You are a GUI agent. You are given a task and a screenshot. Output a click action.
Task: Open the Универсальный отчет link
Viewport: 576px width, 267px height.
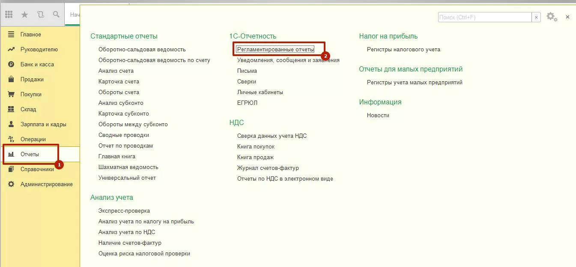127,178
